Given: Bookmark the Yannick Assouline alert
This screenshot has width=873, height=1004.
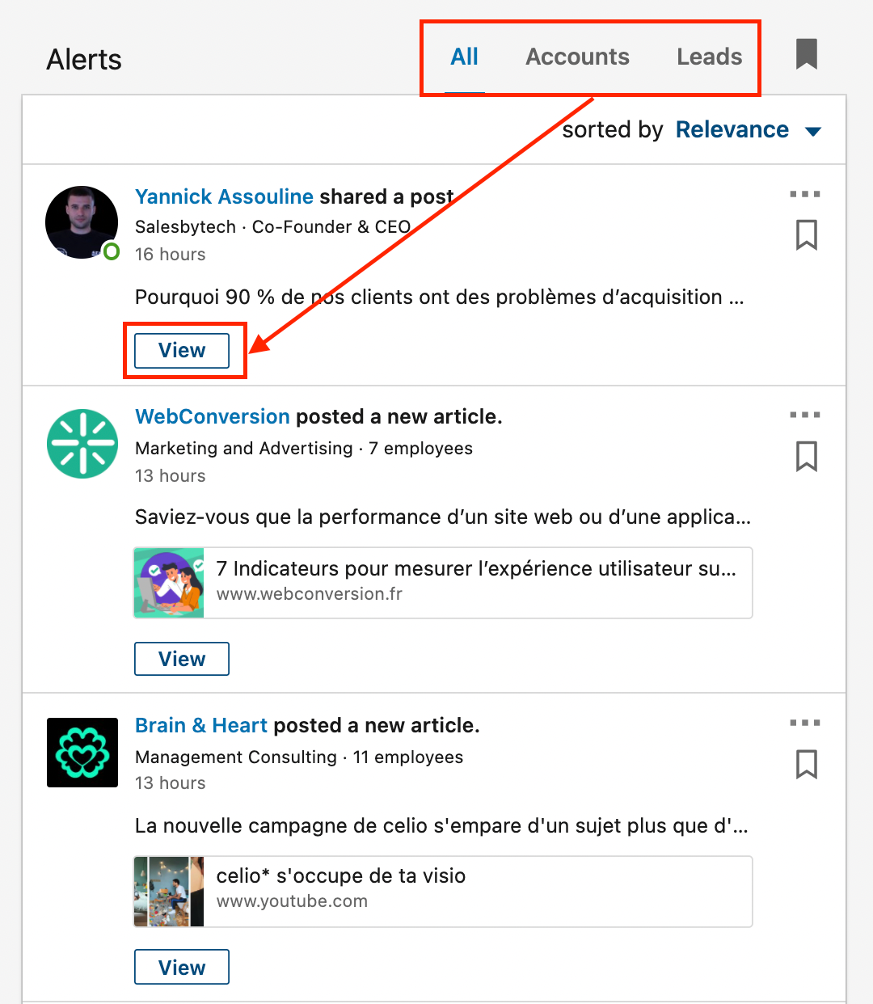Looking at the screenshot, I should 806,235.
